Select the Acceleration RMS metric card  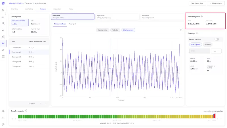(20, 22)
